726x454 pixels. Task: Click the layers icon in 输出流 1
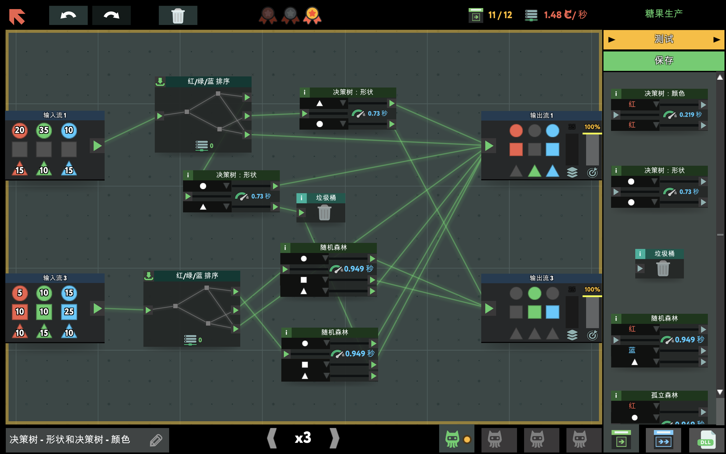point(572,172)
